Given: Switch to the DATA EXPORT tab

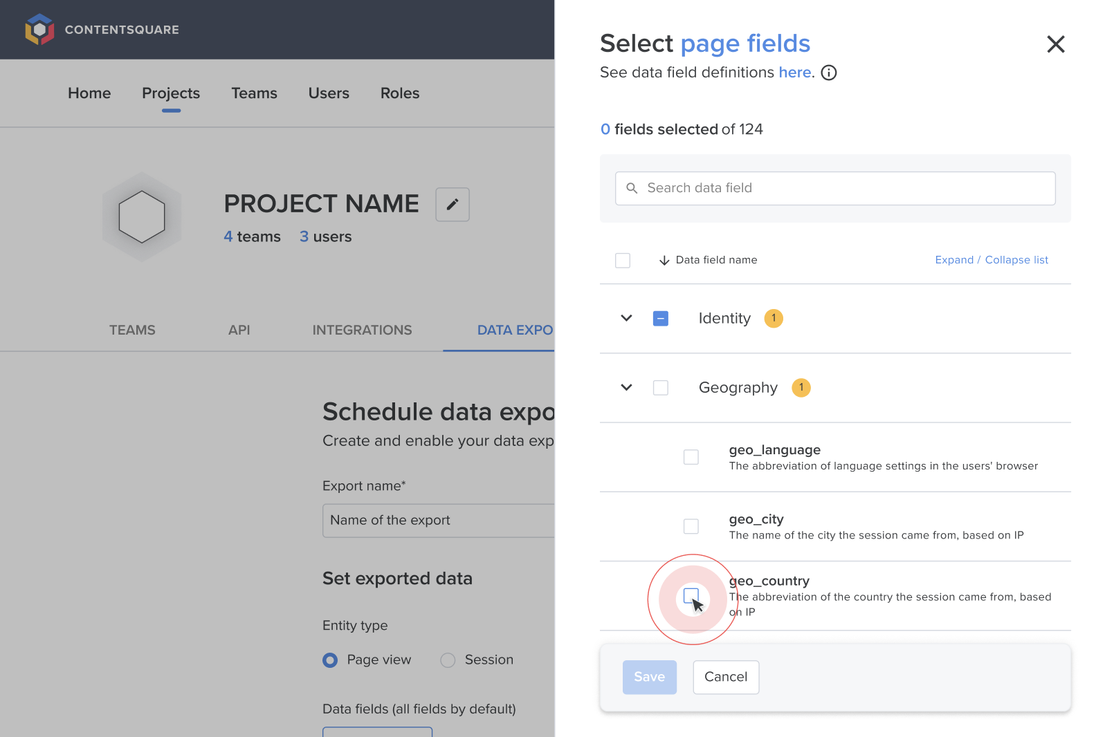Looking at the screenshot, I should click(x=515, y=330).
